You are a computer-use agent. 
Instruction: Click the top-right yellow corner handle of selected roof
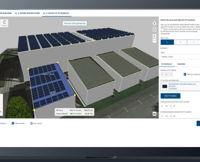pyautogui.click(x=58, y=62)
